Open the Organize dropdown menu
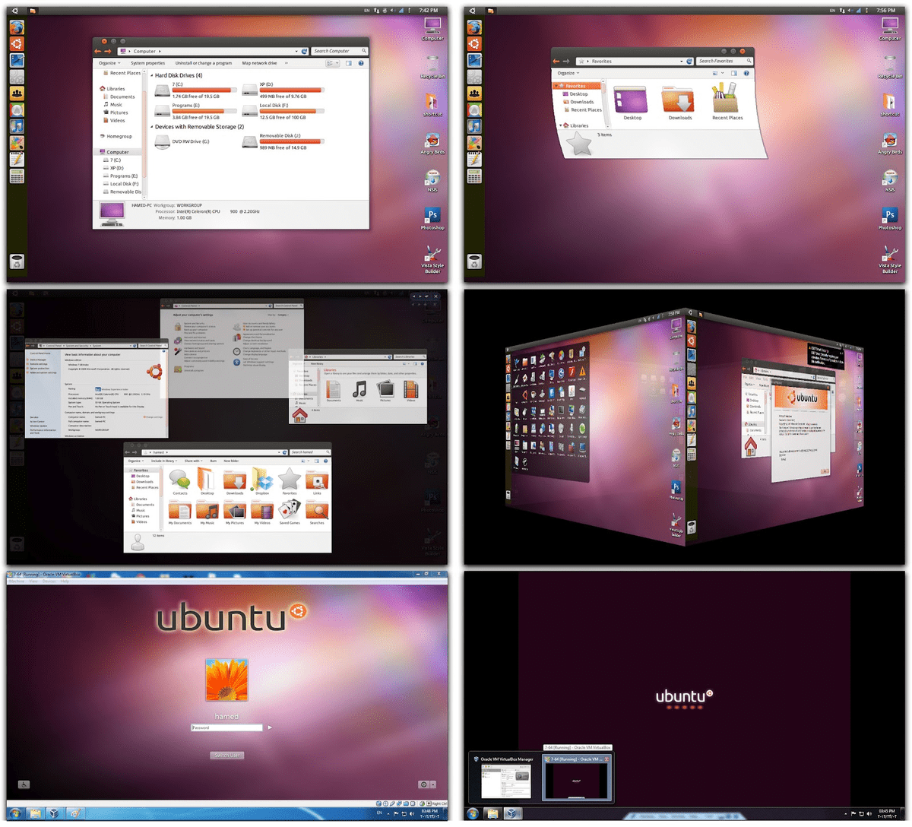This screenshot has height=827, width=912. [x=109, y=62]
